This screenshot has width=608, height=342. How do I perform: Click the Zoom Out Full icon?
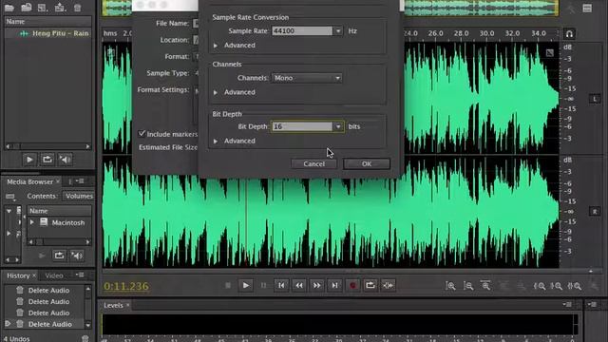[485, 286]
